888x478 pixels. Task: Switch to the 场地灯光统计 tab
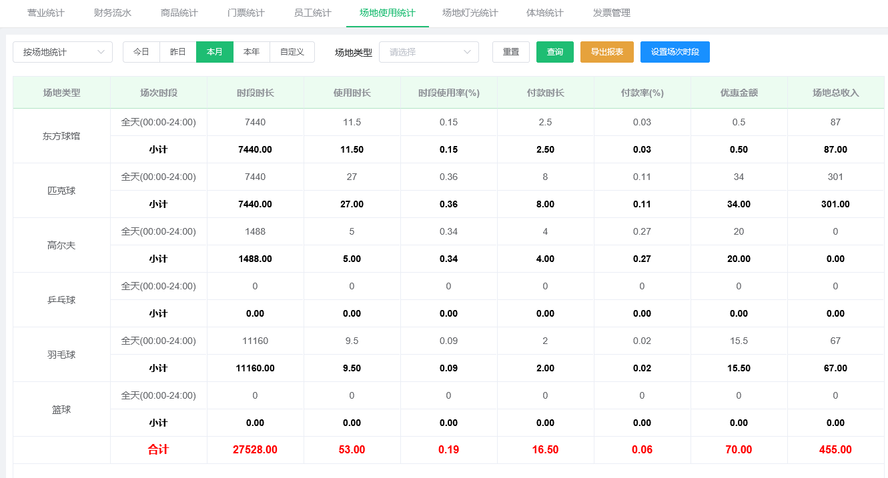469,13
